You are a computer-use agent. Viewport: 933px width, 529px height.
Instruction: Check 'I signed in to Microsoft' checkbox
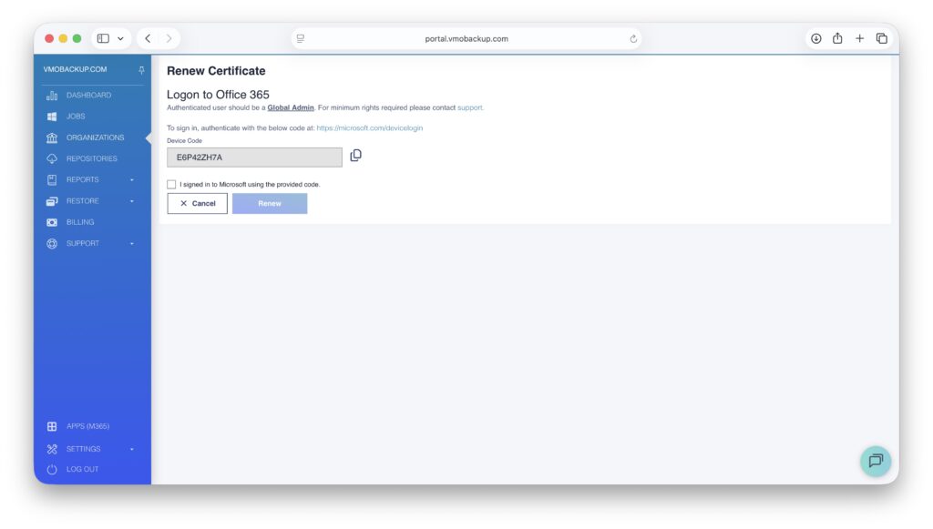pos(171,184)
